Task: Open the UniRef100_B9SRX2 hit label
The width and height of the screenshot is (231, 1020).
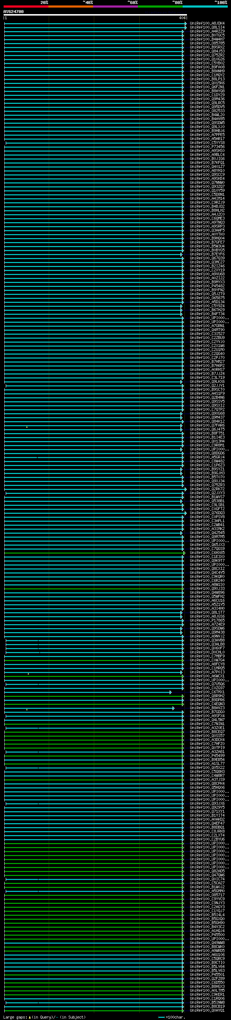Action: [207, 47]
